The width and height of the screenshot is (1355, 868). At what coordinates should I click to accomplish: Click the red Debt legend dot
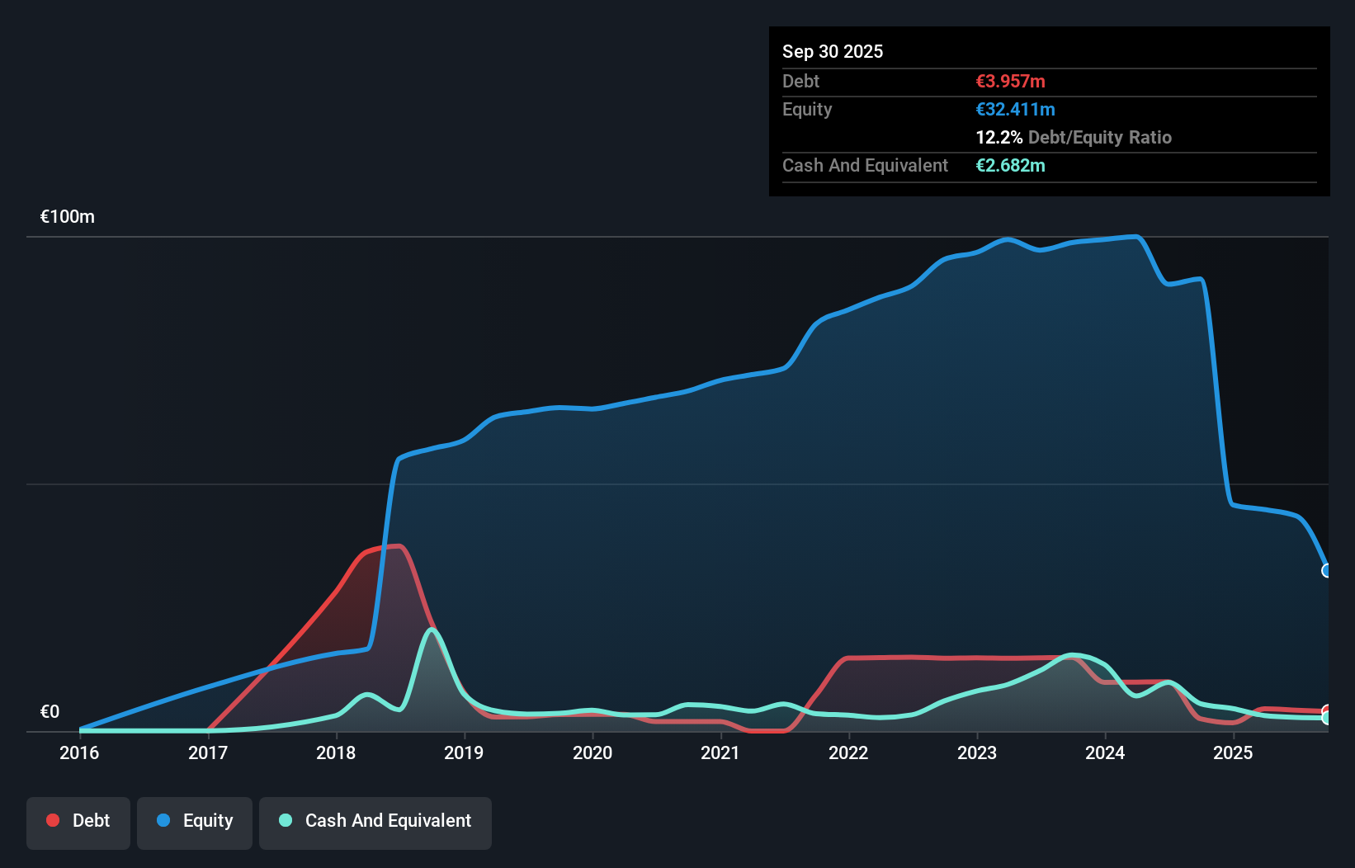[x=52, y=819]
